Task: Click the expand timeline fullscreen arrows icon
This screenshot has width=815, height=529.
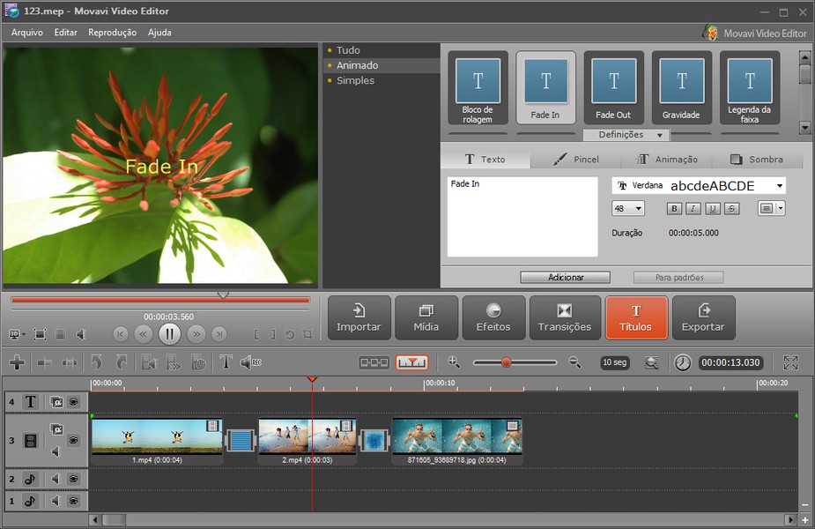Action: pyautogui.click(x=790, y=362)
